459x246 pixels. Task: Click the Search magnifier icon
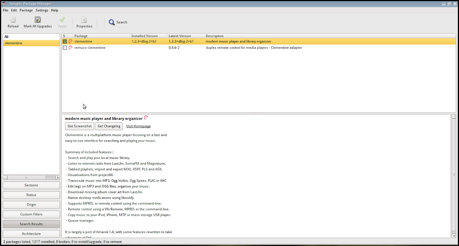[x=112, y=22]
